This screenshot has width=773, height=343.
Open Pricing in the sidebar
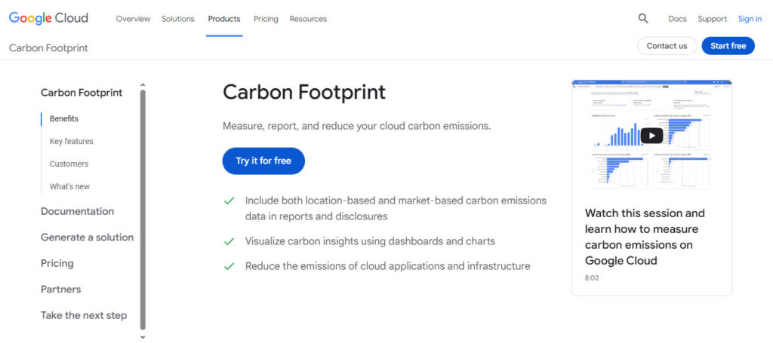pos(57,263)
